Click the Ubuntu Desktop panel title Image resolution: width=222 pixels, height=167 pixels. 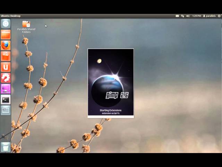11,16
